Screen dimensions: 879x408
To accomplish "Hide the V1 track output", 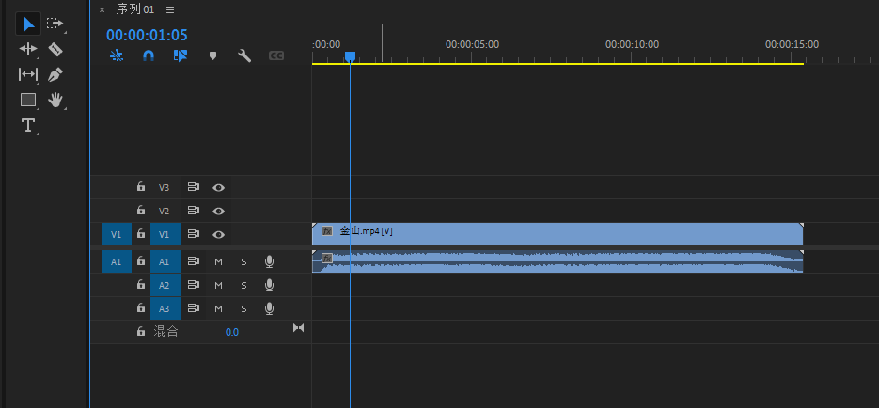I will (x=218, y=234).
